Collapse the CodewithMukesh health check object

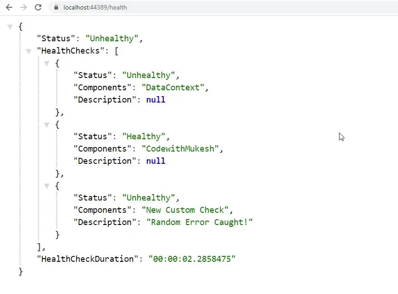coord(47,125)
